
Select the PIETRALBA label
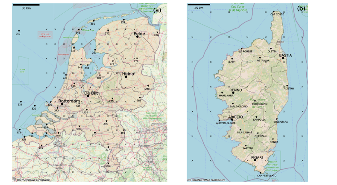coord(263,61)
